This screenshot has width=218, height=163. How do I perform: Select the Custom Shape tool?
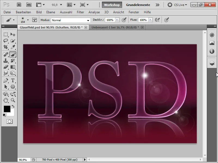coord(13,87)
